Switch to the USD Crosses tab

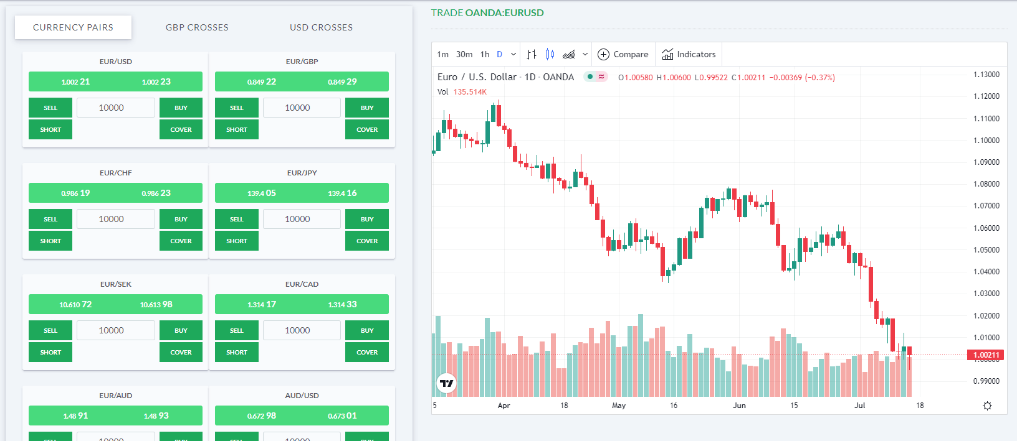pyautogui.click(x=321, y=27)
